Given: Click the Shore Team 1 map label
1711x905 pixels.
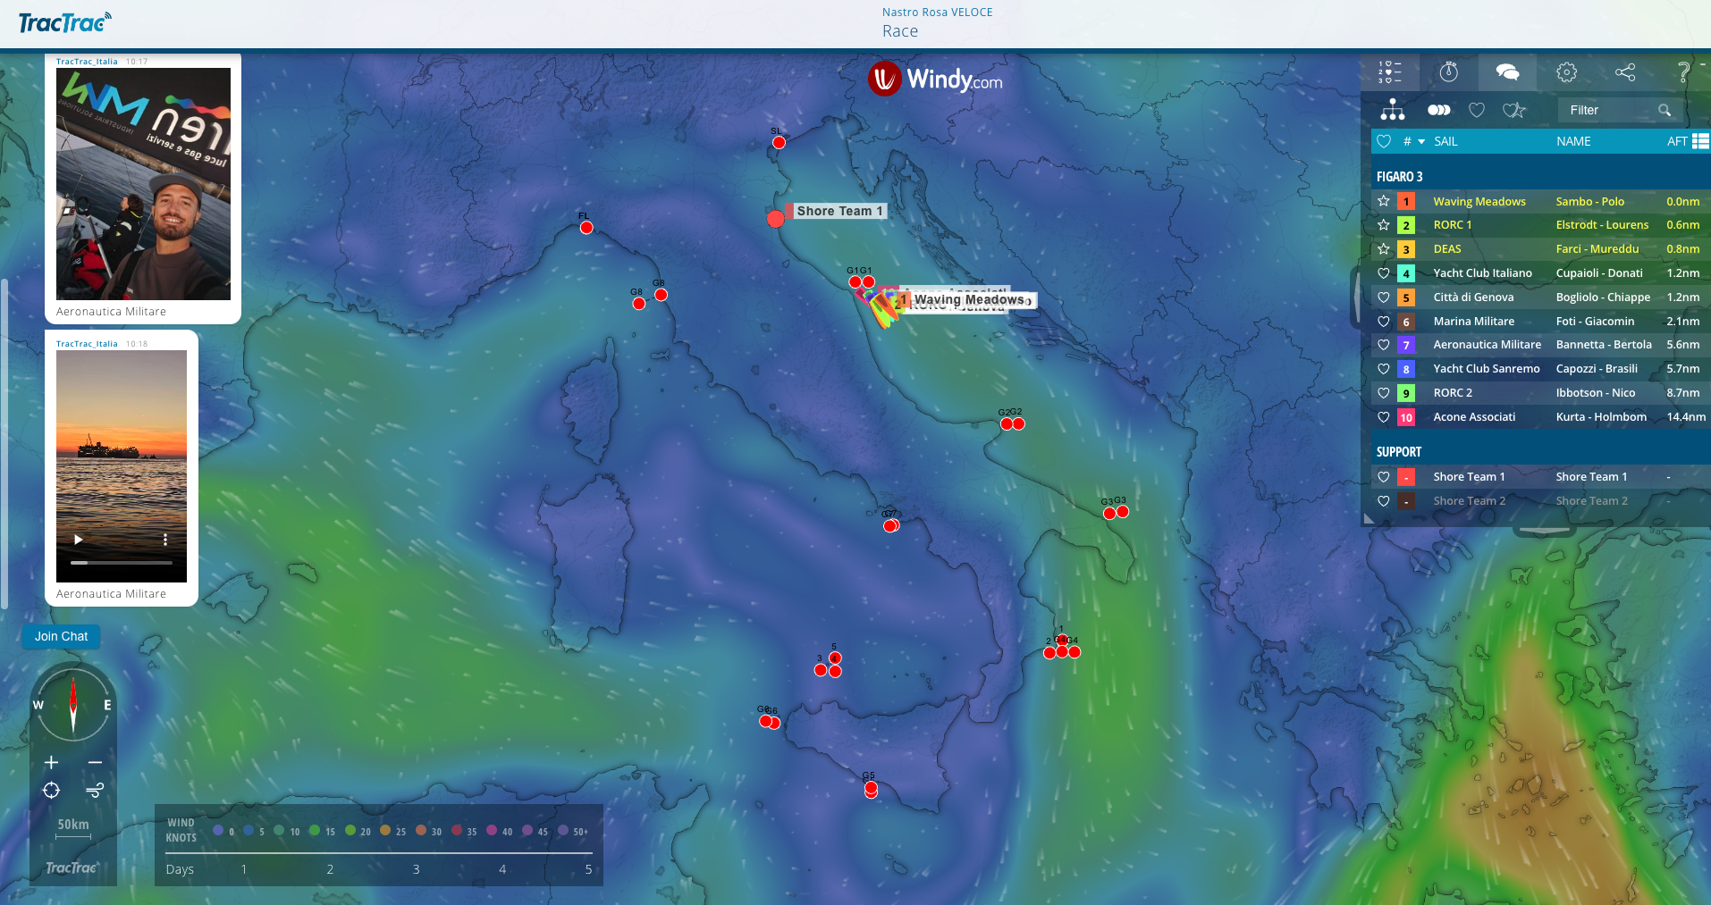Looking at the screenshot, I should pyautogui.click(x=839, y=211).
